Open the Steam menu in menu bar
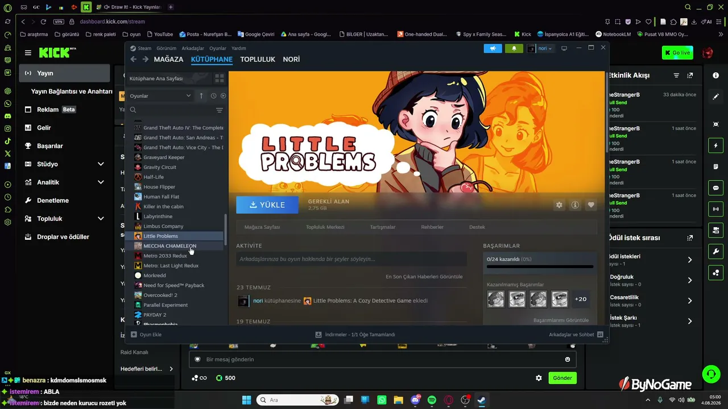The height and width of the screenshot is (409, 728). (x=144, y=48)
